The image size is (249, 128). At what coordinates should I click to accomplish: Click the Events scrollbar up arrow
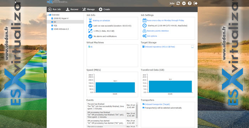137,103
